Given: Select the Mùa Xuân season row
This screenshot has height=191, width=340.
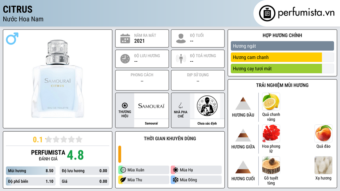Looking at the screenshot, I should point(144,170).
